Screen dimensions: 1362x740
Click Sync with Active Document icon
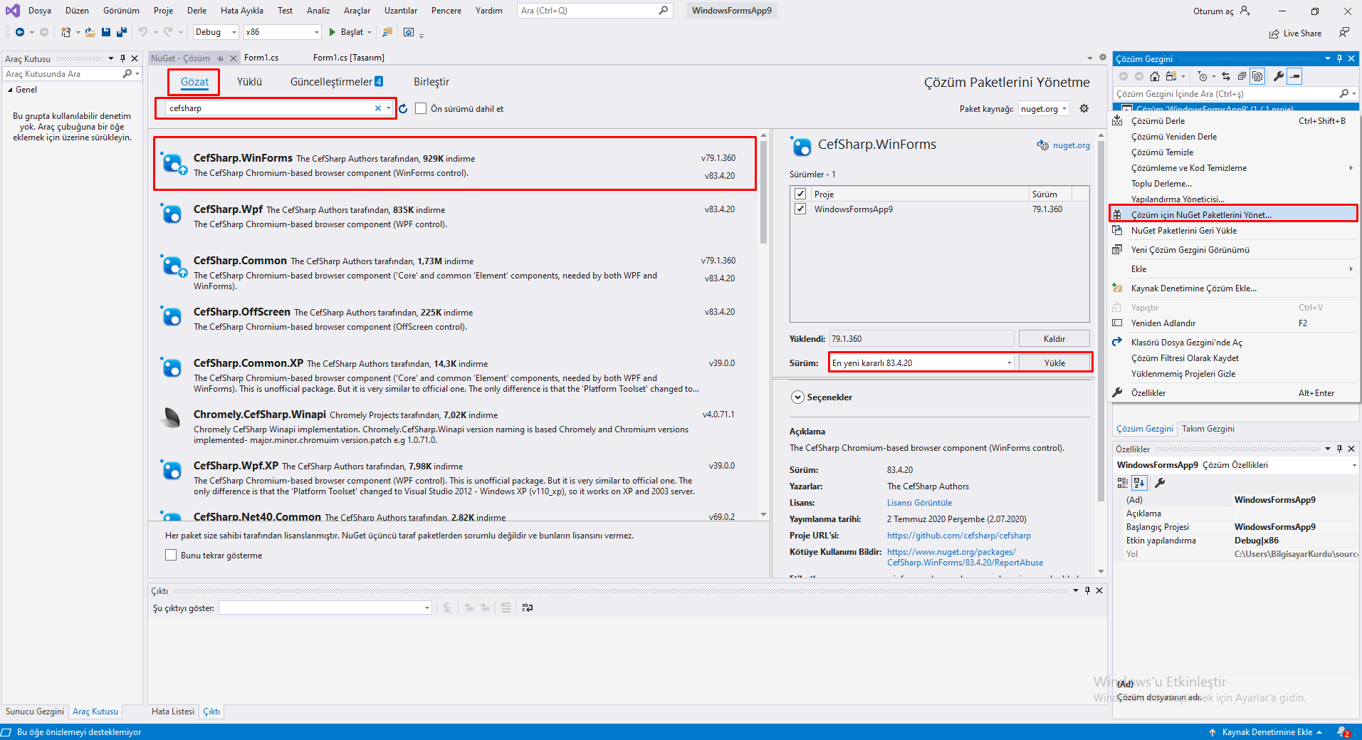tap(1226, 76)
